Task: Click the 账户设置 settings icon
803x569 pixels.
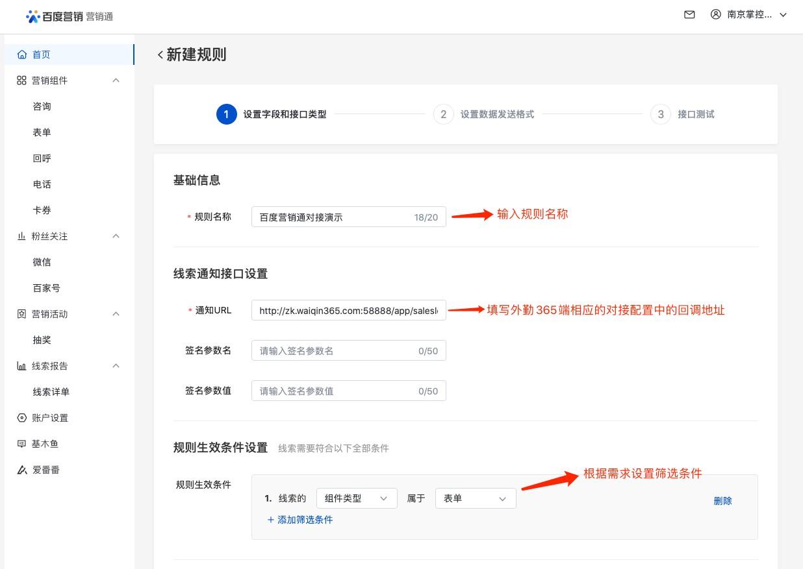Action: 21,418
